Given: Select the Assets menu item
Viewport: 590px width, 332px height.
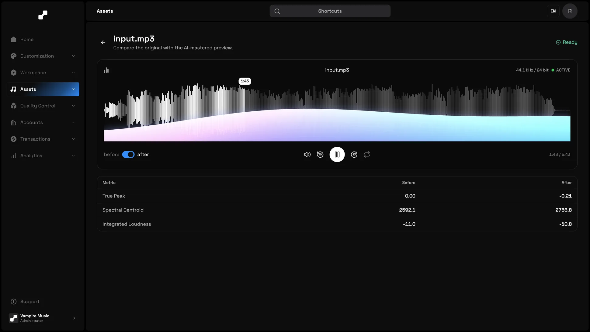Looking at the screenshot, I should [x=43, y=89].
